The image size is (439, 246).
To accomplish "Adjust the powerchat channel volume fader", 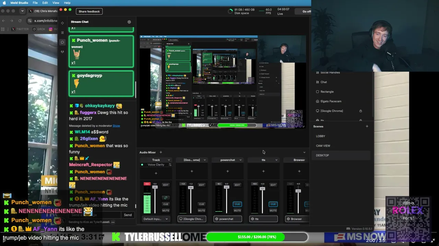I will (x=226, y=187).
